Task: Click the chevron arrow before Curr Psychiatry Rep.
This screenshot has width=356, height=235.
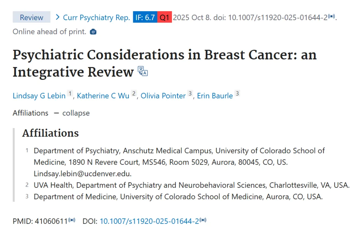Action: [58, 17]
